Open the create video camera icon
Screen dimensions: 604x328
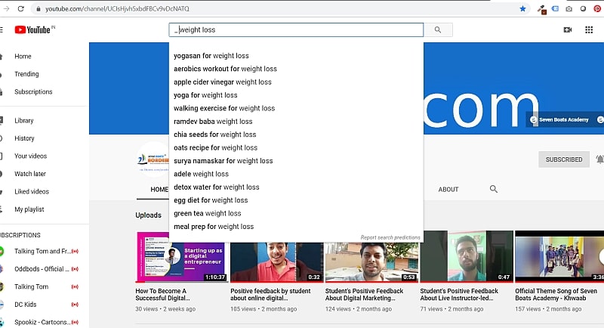click(x=568, y=30)
